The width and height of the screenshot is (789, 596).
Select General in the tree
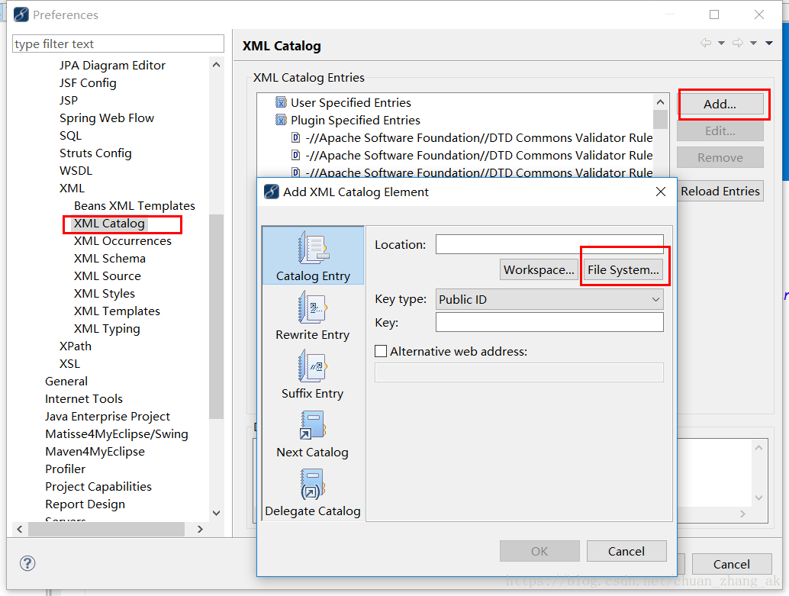tap(66, 382)
